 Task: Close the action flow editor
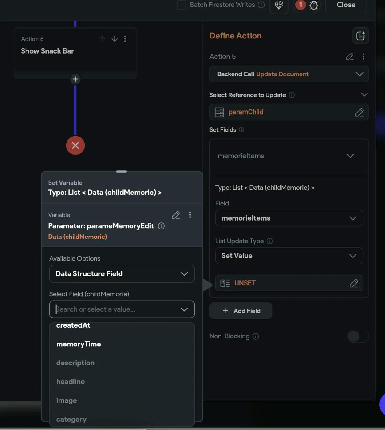coord(346,5)
